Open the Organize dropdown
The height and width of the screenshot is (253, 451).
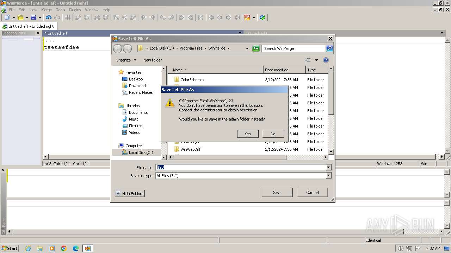(x=125, y=60)
